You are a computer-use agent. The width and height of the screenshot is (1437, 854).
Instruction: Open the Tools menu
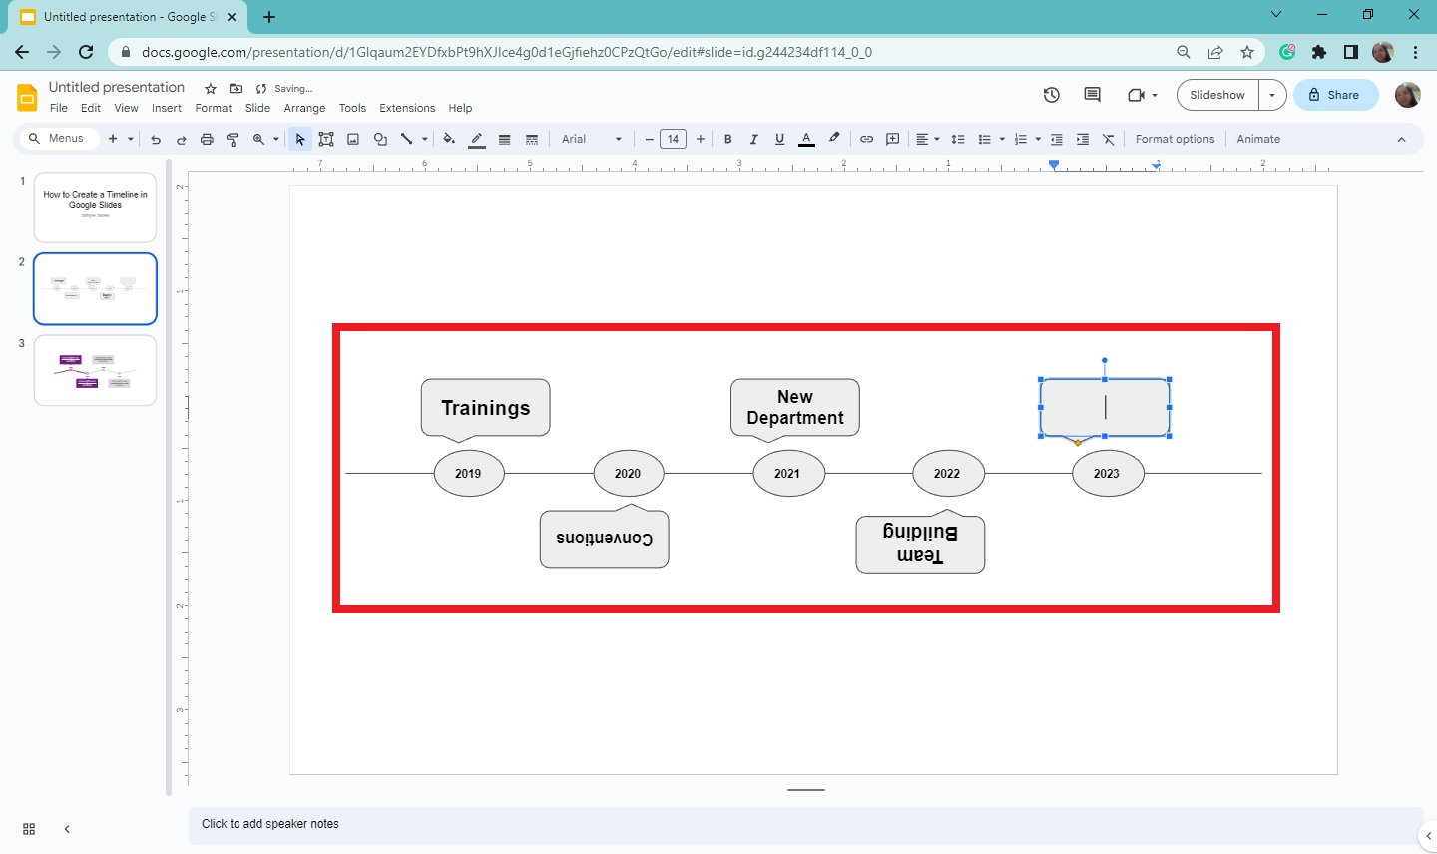352,108
